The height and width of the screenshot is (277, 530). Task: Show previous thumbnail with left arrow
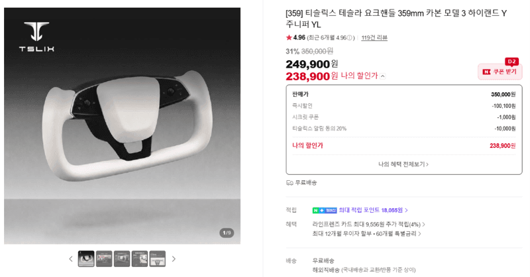click(x=71, y=259)
